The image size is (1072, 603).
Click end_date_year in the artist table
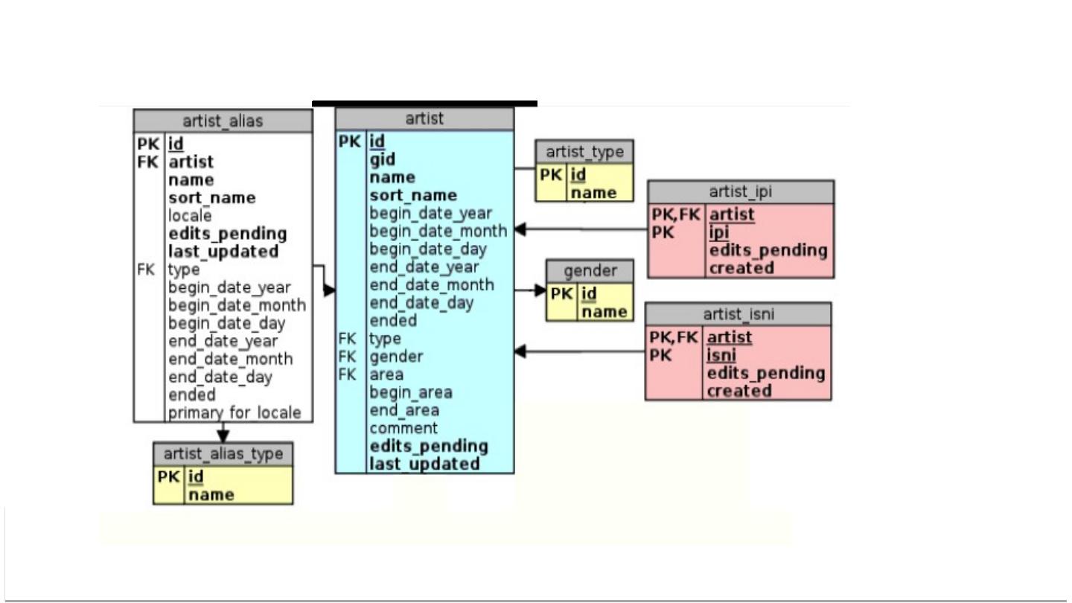[424, 267]
